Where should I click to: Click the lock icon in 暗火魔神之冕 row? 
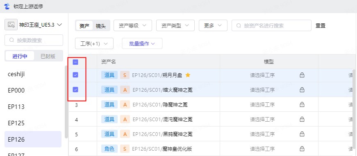click(302, 90)
